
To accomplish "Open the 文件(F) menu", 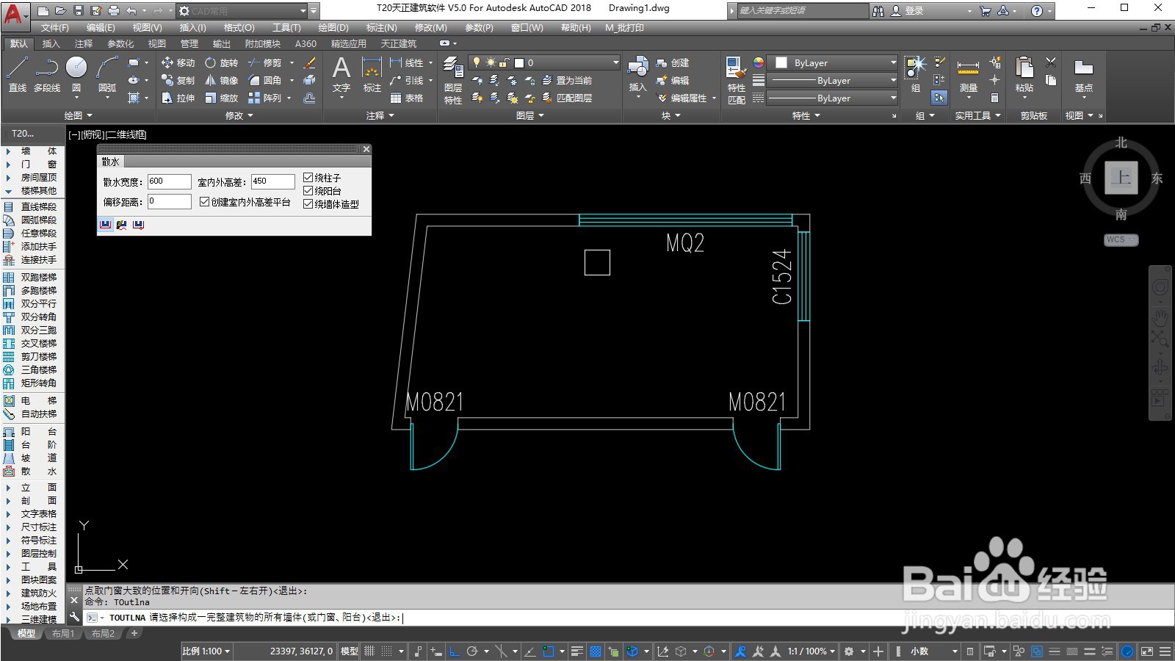I will (54, 28).
